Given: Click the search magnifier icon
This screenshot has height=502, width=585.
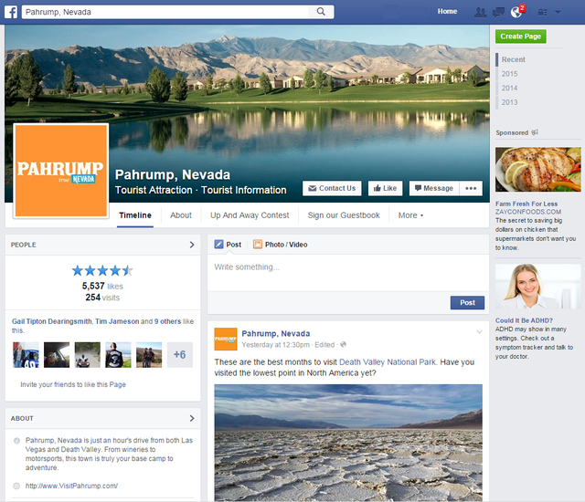Looking at the screenshot, I should 321,12.
